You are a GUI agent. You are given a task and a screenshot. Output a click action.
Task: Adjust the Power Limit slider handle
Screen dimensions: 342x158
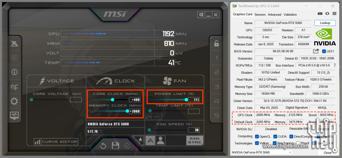coord(186,100)
